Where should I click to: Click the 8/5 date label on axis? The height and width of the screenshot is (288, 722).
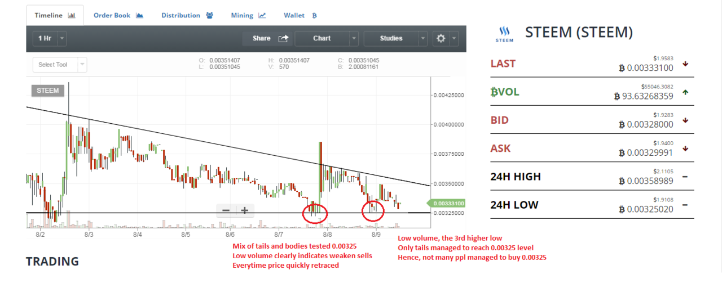[185, 235]
